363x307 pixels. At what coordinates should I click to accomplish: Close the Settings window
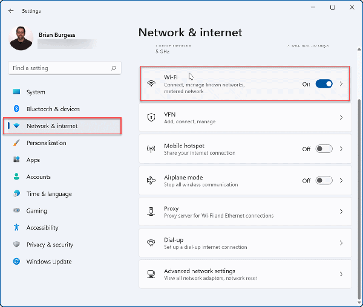pyautogui.click(x=352, y=7)
